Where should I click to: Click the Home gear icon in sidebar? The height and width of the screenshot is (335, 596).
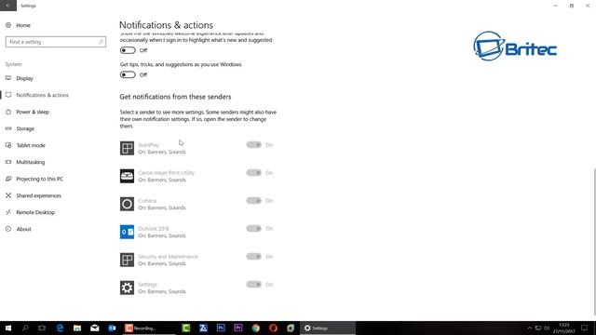[8, 25]
